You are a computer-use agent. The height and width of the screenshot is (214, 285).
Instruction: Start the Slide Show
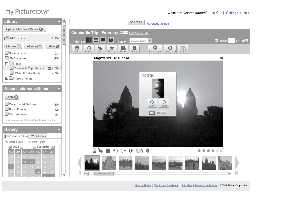pos(155,49)
